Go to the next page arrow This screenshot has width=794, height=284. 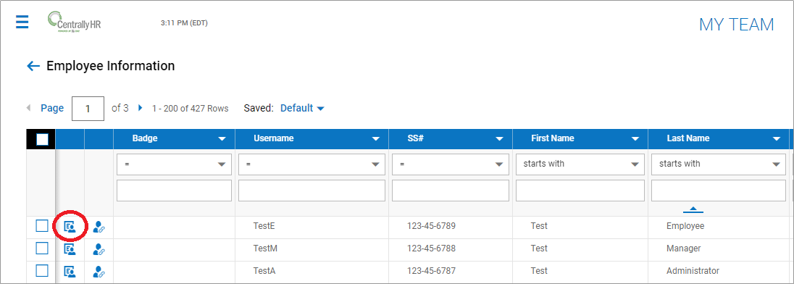pos(141,108)
